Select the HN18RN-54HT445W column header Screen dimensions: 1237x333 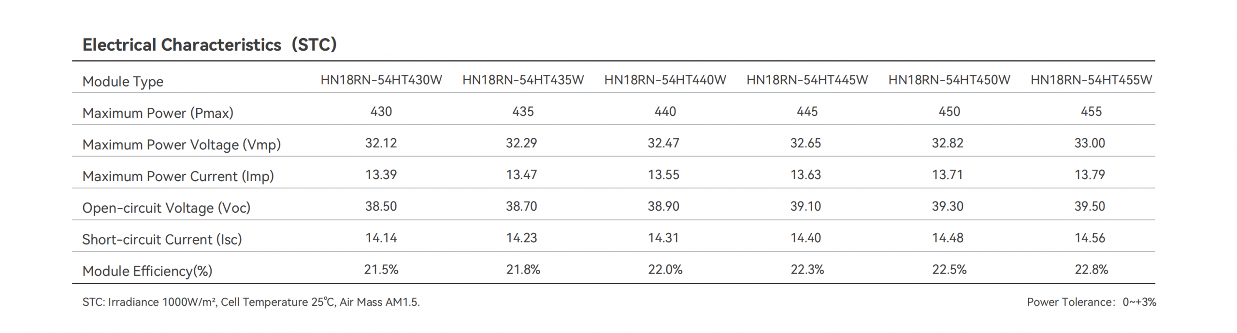tap(807, 80)
